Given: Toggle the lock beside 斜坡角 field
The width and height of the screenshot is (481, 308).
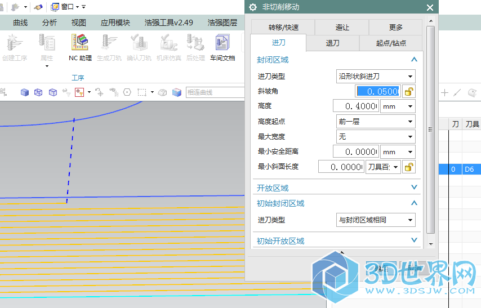Looking at the screenshot, I should (409, 91).
